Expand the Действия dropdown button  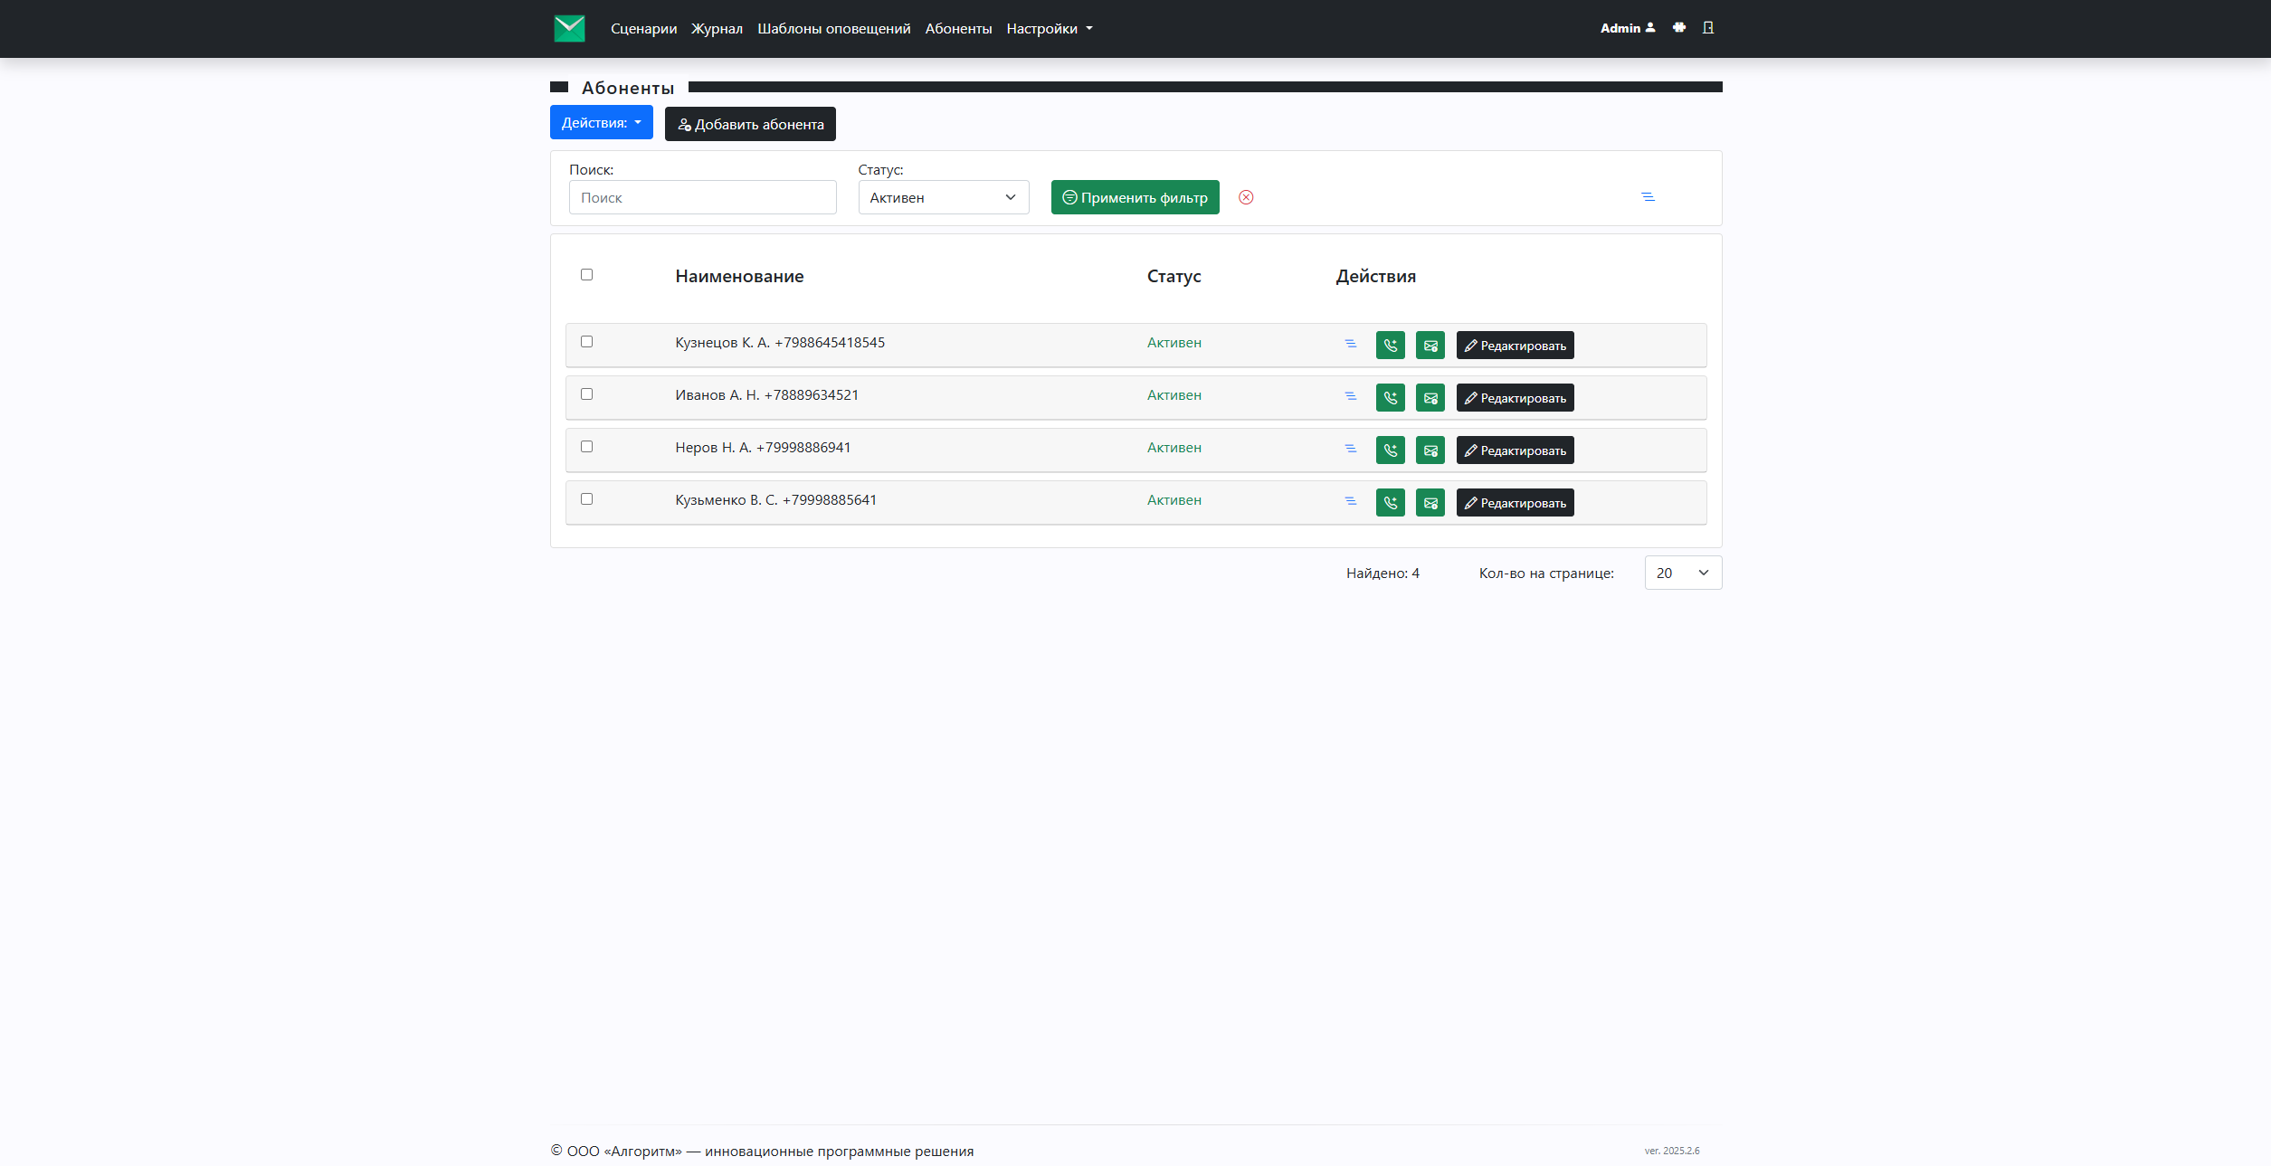tap(601, 123)
